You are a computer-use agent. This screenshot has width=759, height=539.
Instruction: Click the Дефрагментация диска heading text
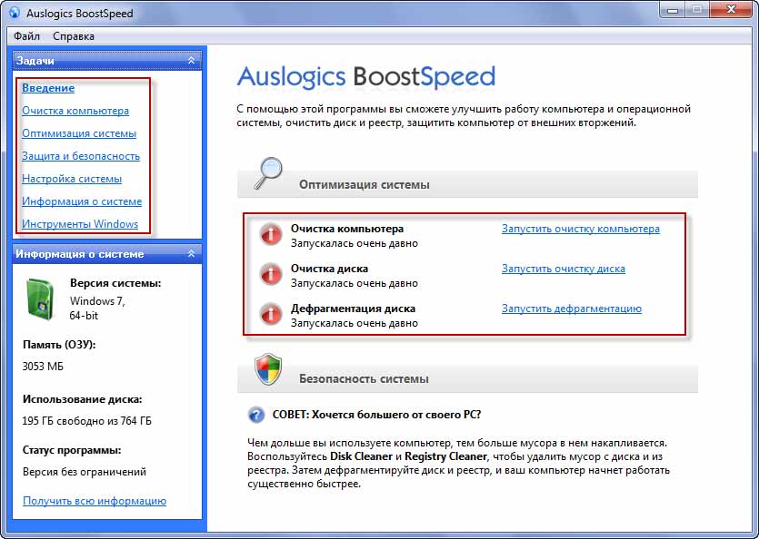pyautogui.click(x=353, y=309)
